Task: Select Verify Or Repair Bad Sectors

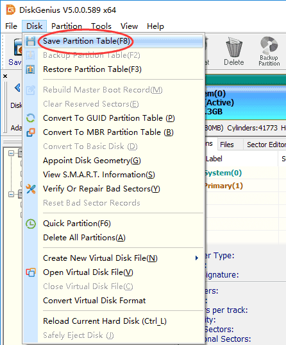Action: point(114,189)
